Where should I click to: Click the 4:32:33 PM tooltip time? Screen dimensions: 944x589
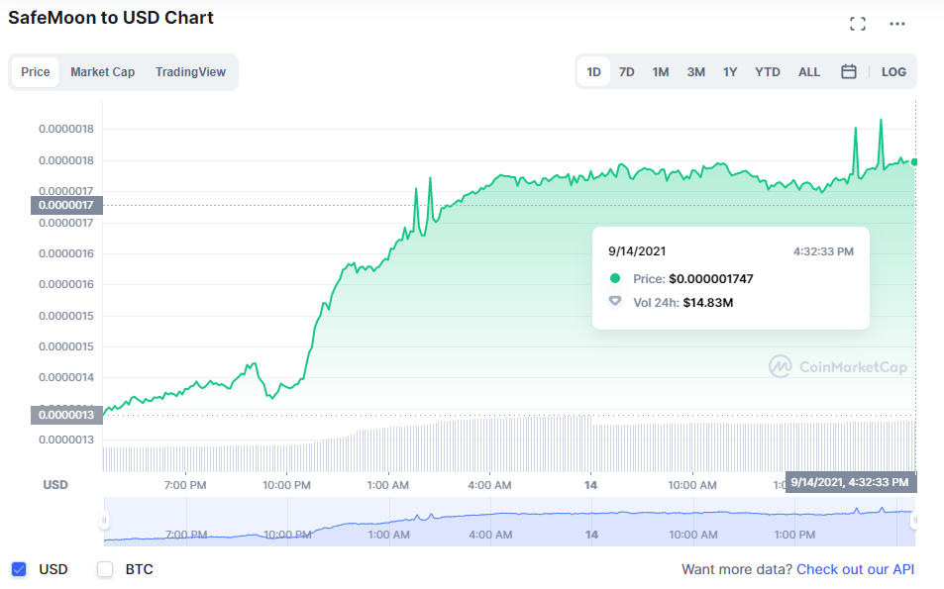pyautogui.click(x=823, y=251)
